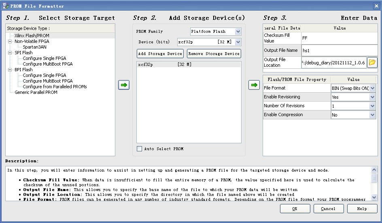
Task: Open the Device (bits) dropdown
Action: pyautogui.click(x=238, y=42)
